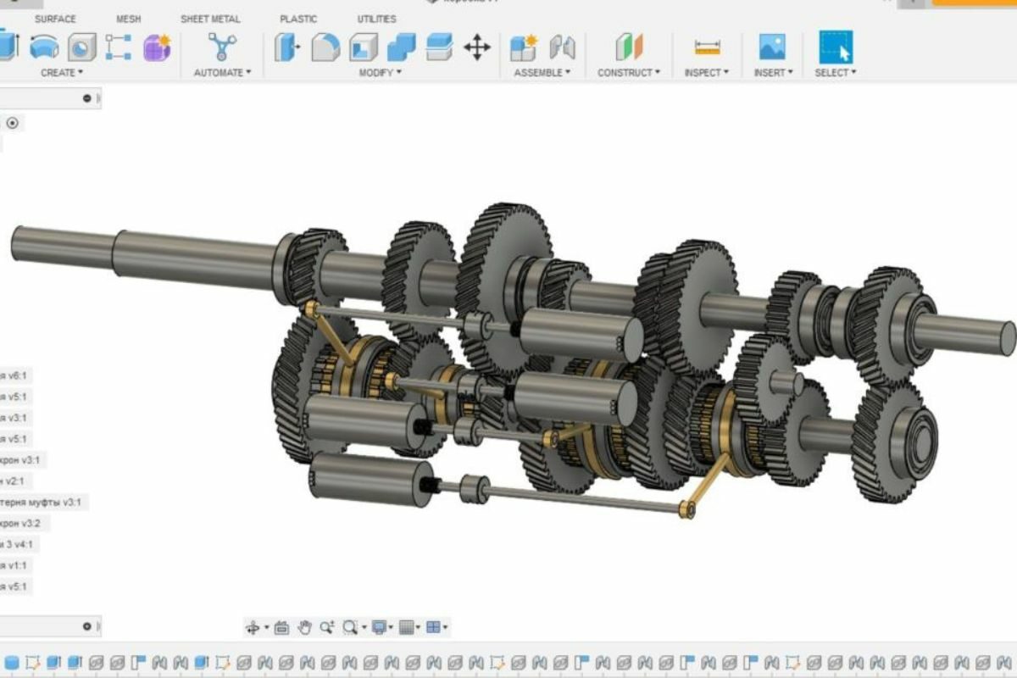Open the ASSEMBLE dropdown menu
Viewport: 1017px width, 678px height.
(x=542, y=73)
